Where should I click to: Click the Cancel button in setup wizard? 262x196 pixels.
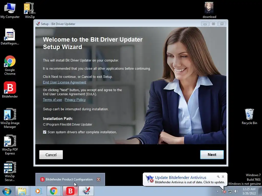[51, 155]
